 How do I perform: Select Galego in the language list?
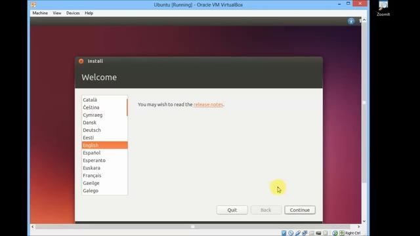104,191
